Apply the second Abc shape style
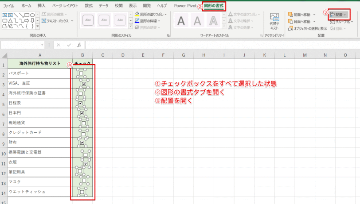Viewport: 360px width, 204px height. click(104, 20)
